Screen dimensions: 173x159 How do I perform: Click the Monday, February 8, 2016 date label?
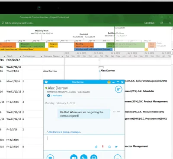[60, 103]
